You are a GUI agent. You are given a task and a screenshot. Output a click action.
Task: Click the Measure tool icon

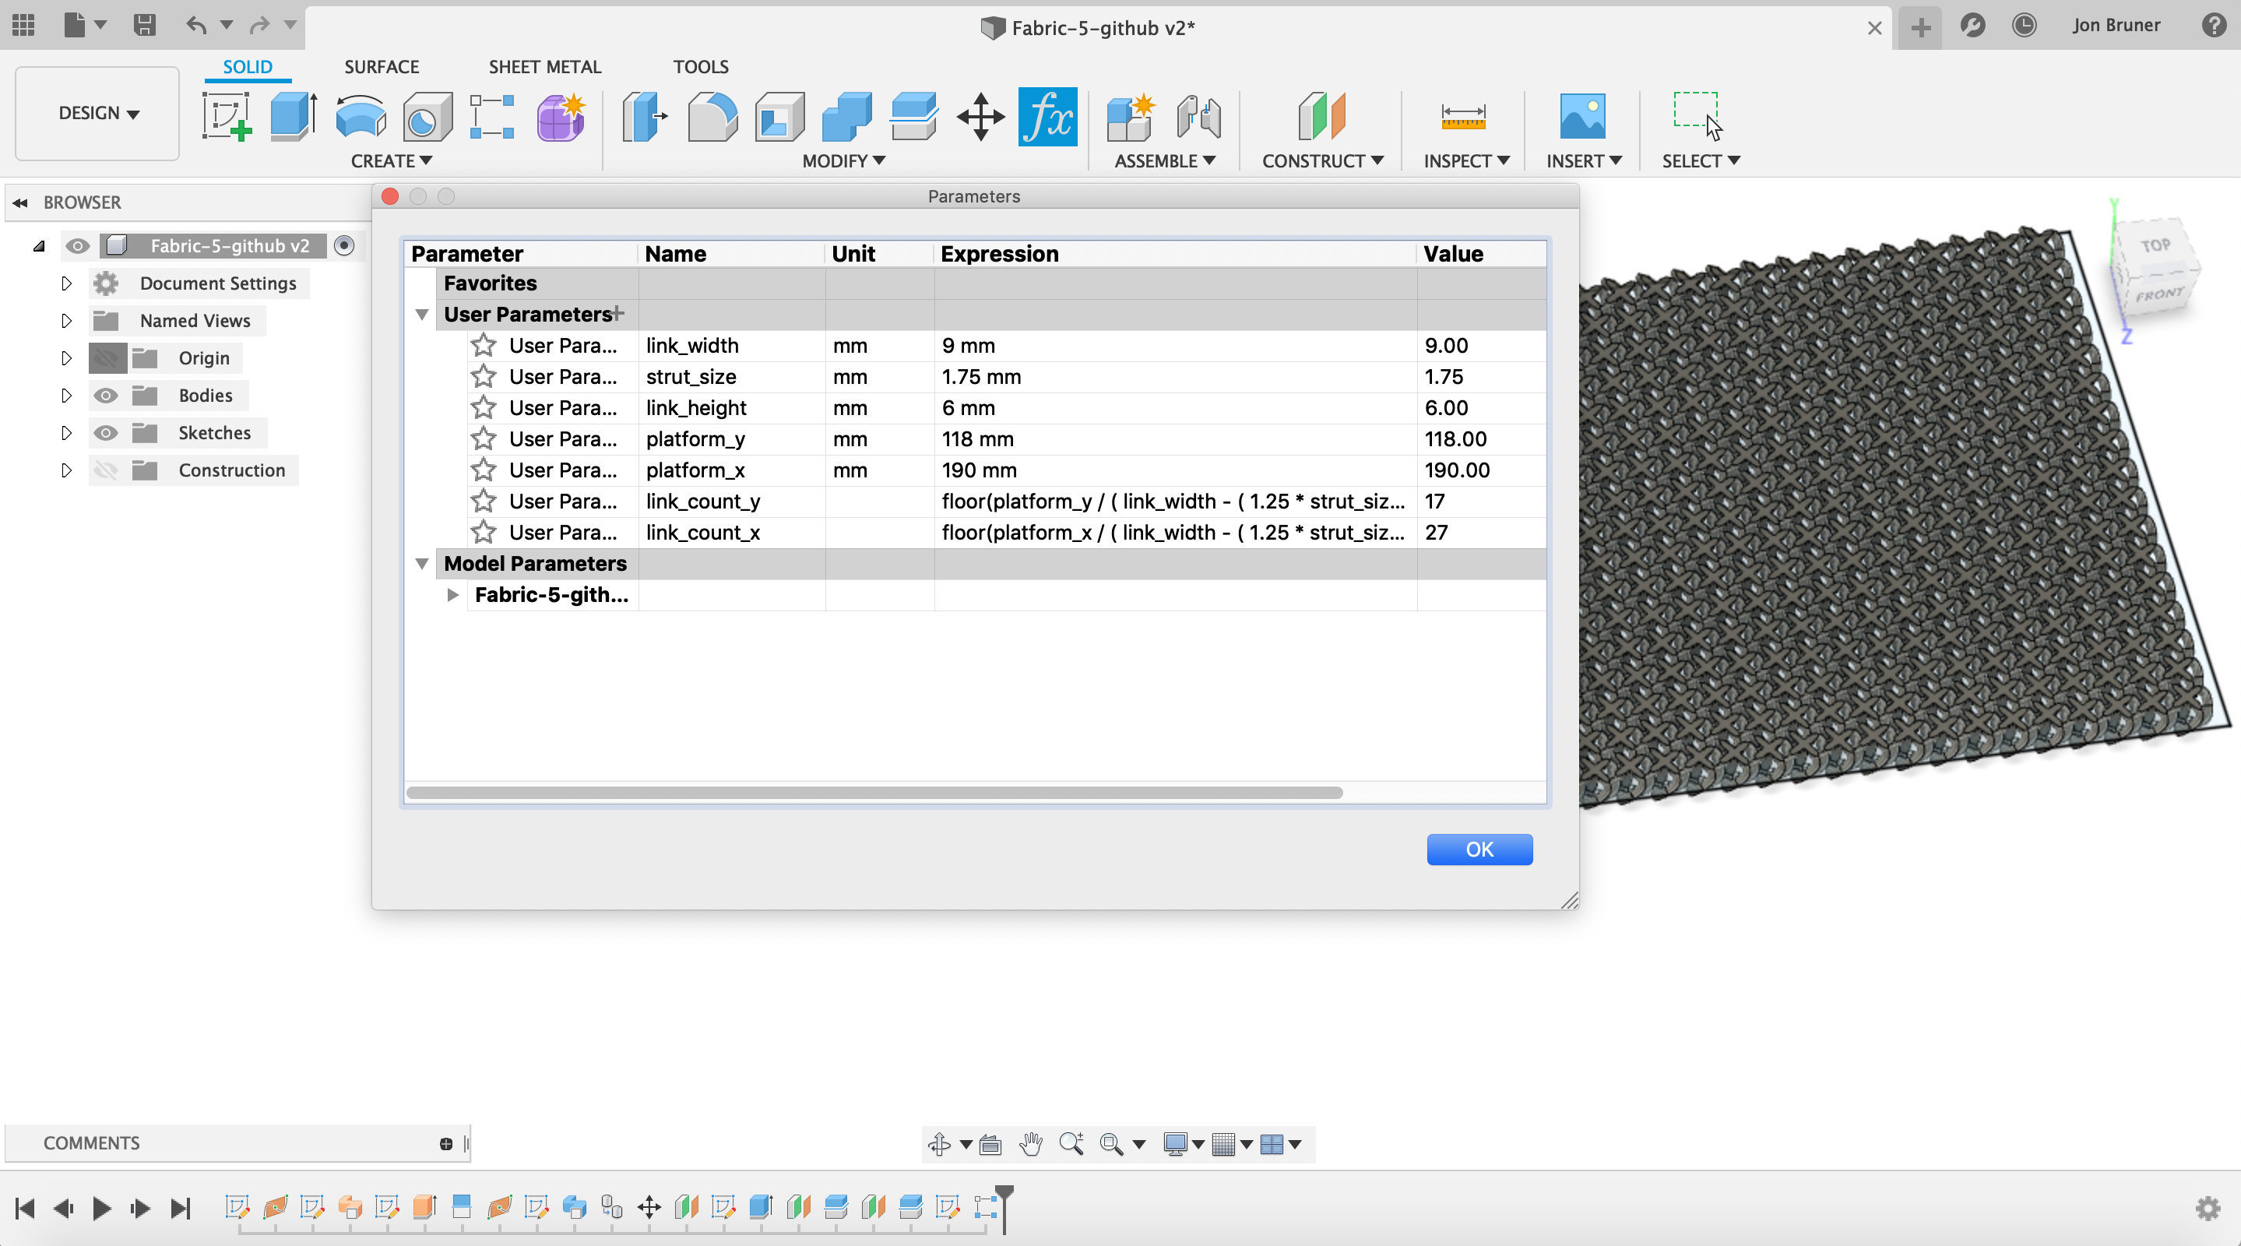tap(1463, 116)
